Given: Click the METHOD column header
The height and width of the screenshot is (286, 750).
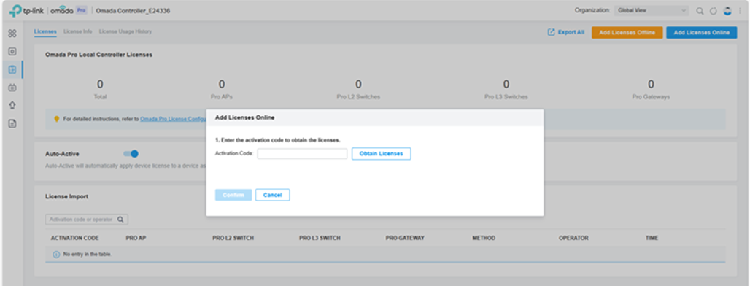Looking at the screenshot, I should 484,238.
